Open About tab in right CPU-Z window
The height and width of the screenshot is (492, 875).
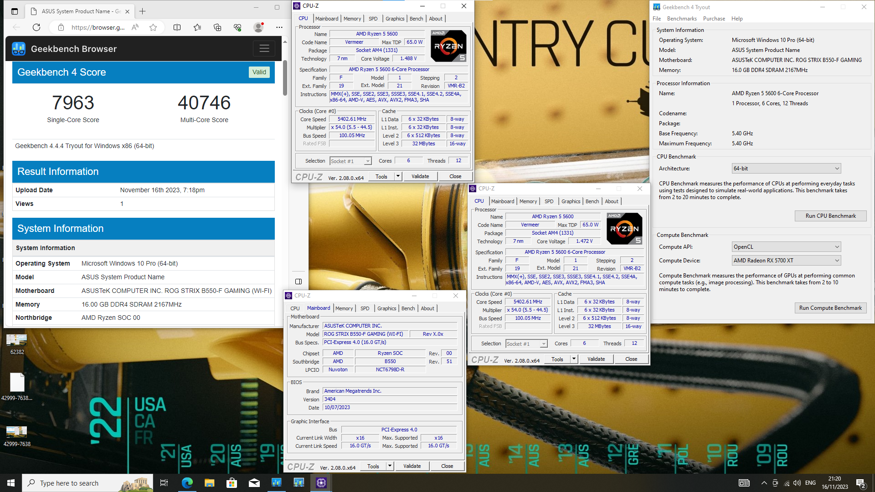pyautogui.click(x=612, y=201)
